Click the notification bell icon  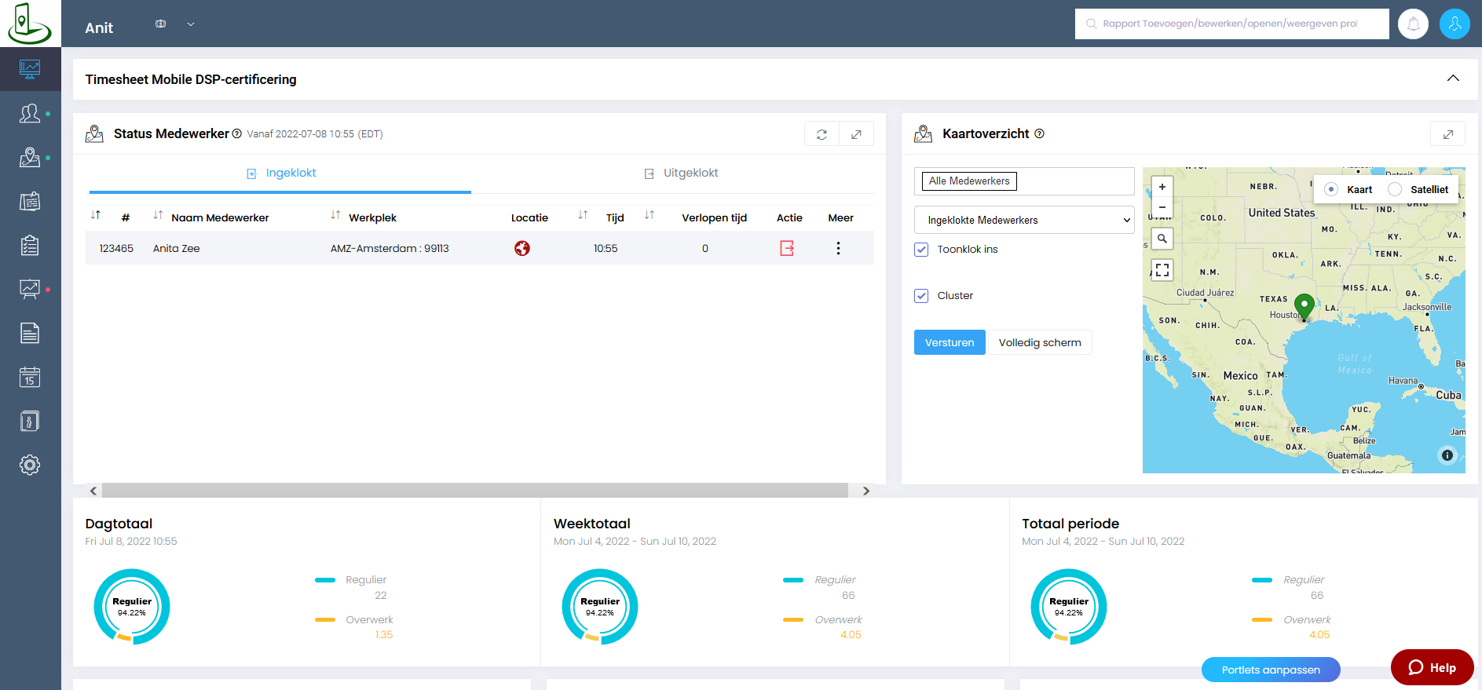(1413, 24)
